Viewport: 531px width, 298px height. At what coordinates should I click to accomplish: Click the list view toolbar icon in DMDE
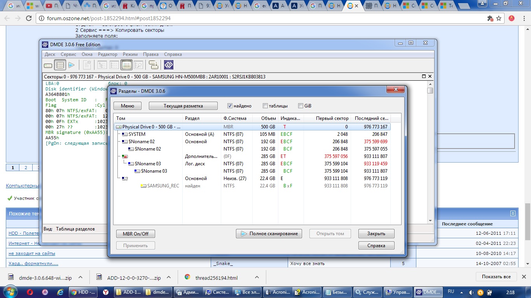pyautogui.click(x=114, y=65)
